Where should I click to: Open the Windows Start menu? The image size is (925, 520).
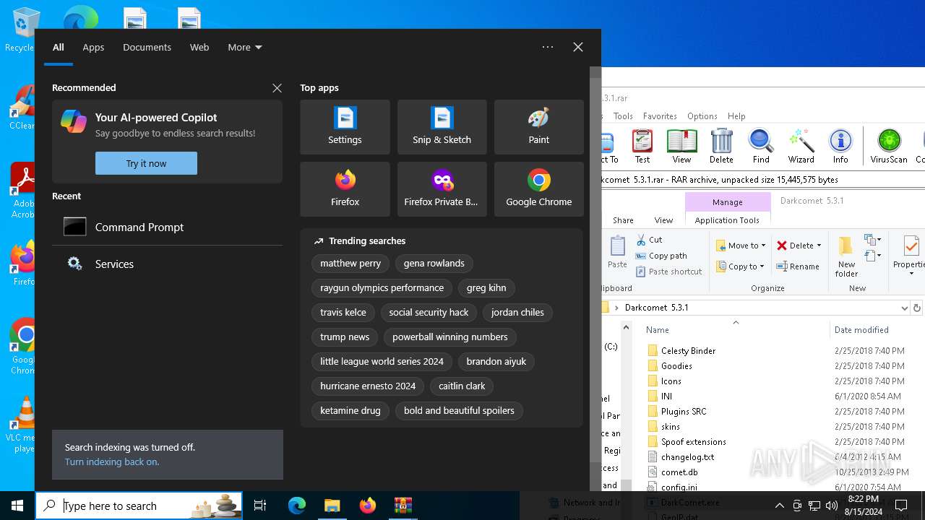pyautogui.click(x=17, y=506)
